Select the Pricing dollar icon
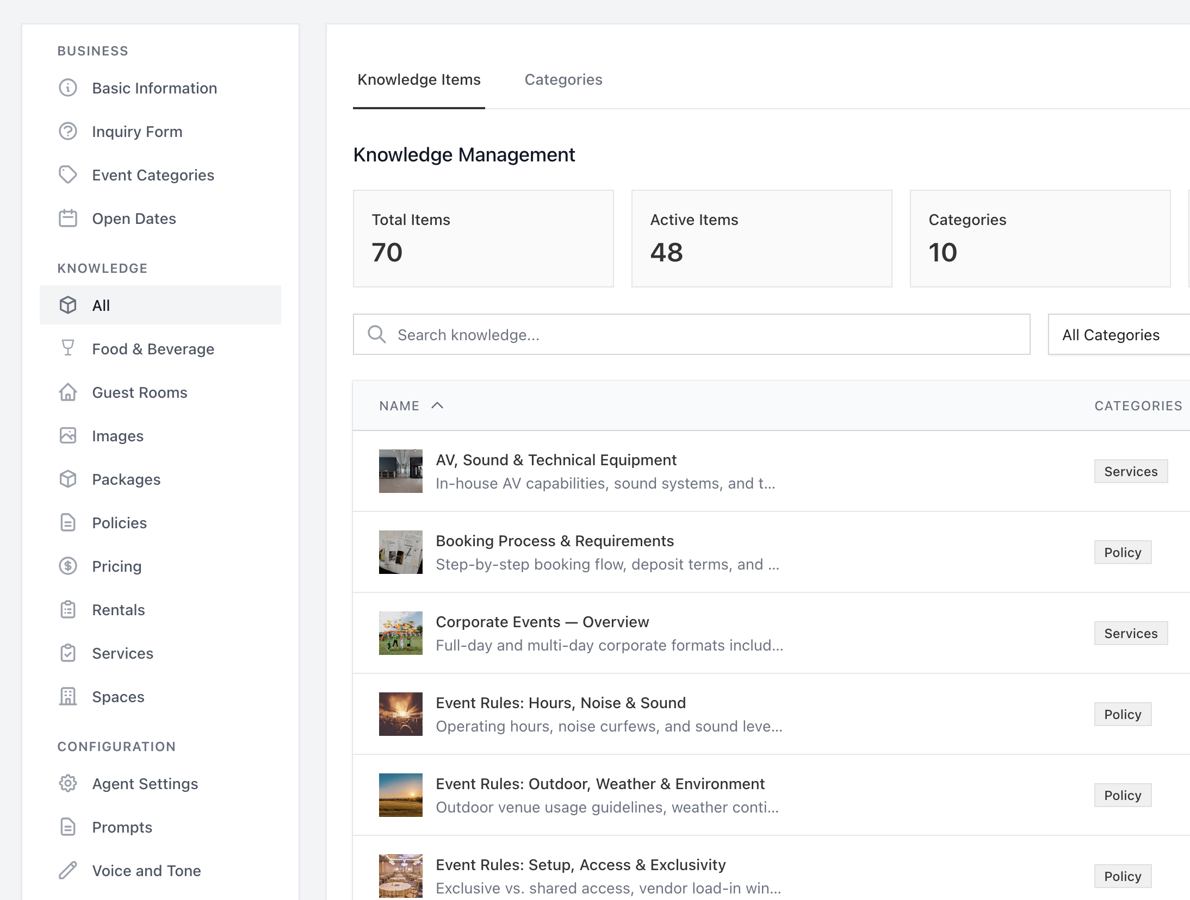The image size is (1190, 900). click(67, 566)
